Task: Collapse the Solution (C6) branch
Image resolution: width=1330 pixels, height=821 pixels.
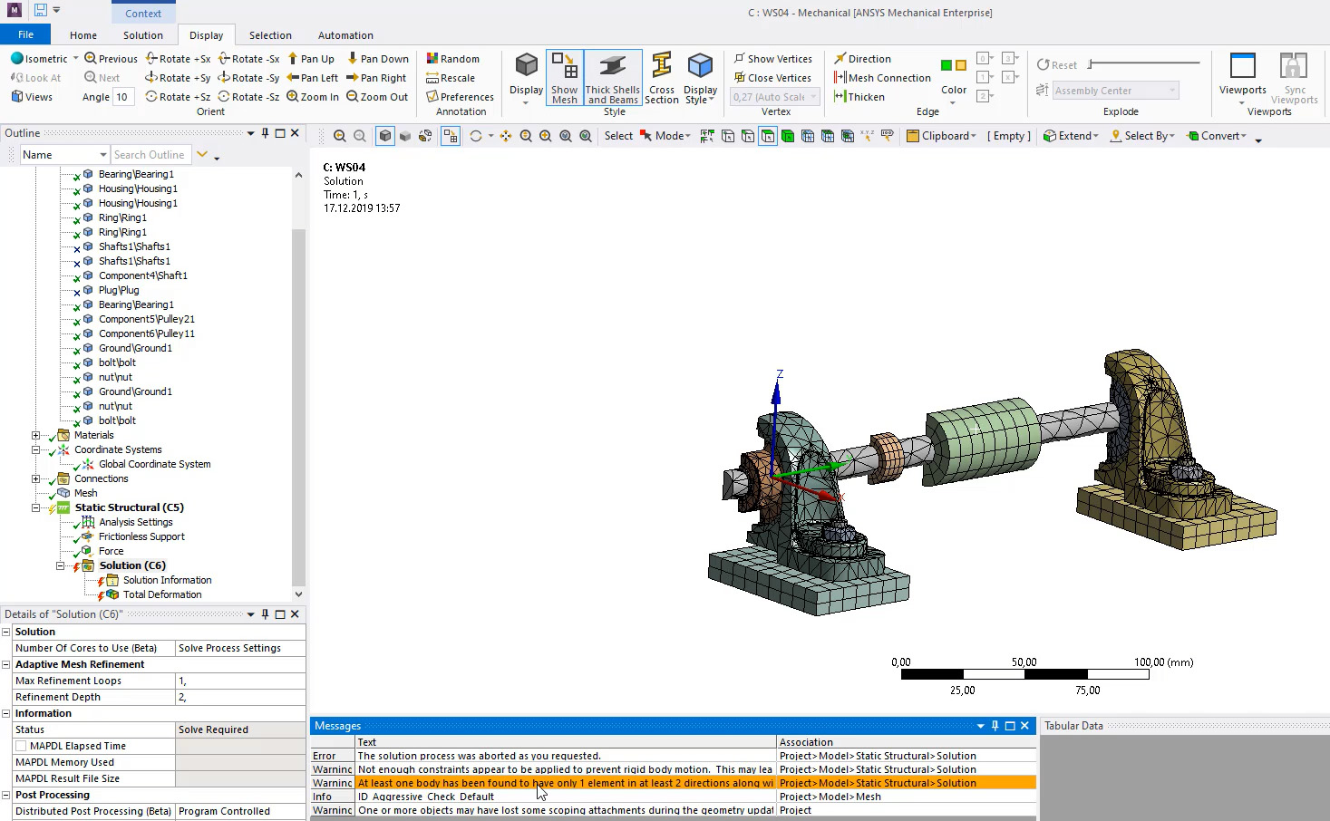Action: 60,565
